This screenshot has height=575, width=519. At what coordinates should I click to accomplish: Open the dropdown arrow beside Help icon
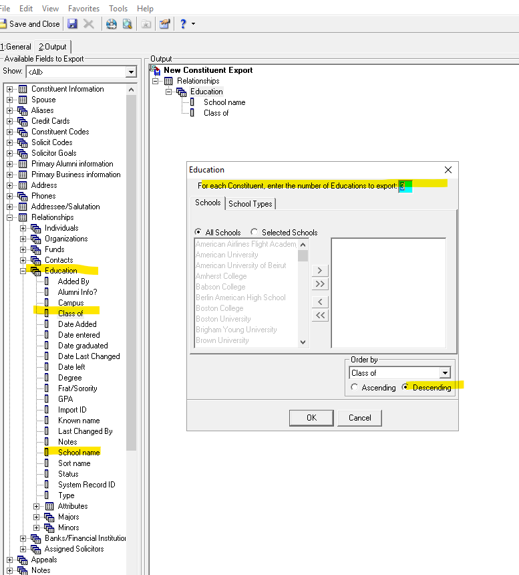(x=194, y=24)
